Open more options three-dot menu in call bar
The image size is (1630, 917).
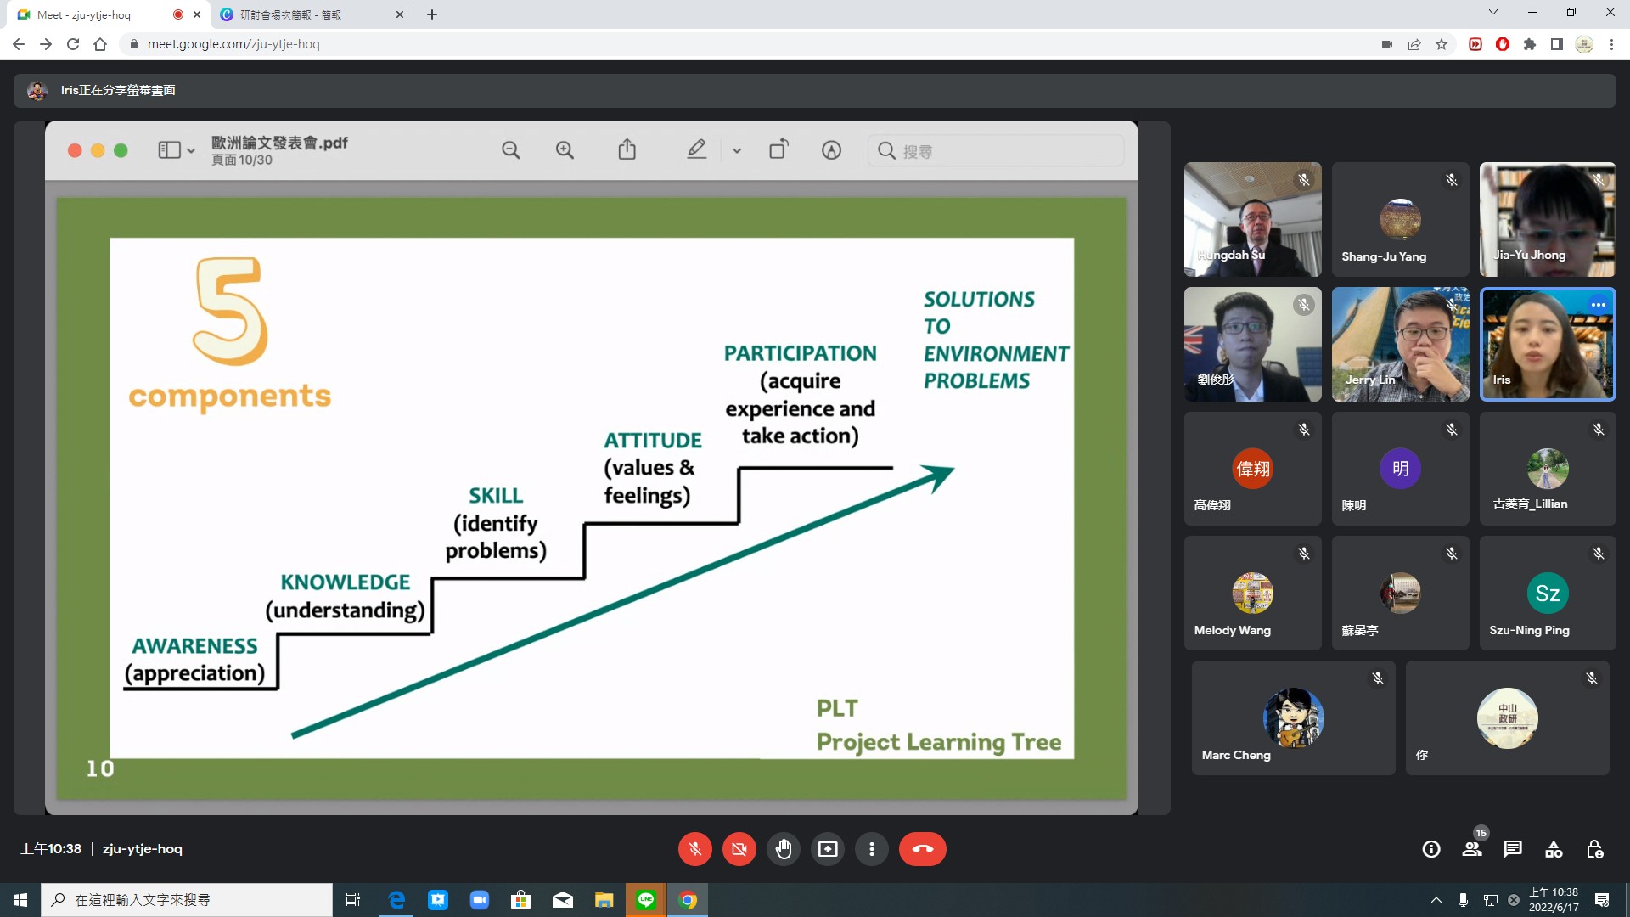click(x=871, y=849)
